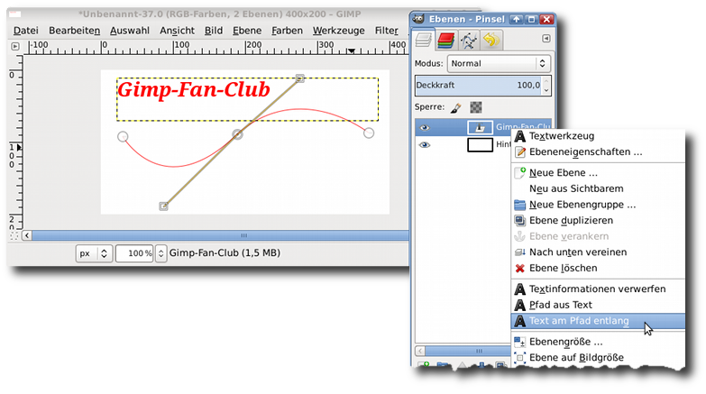Viewport: 706px width, 394px height.
Task: Open the Farben menu
Action: point(287,31)
